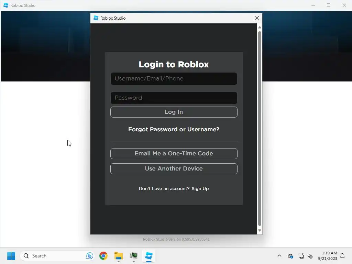Close the Roblox Studio login dialog
352x264 pixels.
pyautogui.click(x=257, y=18)
